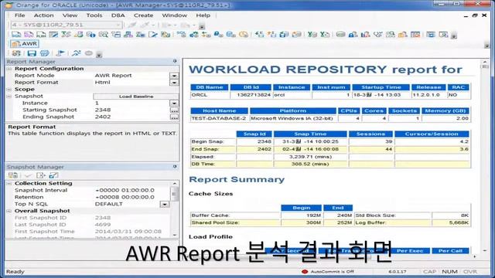Click the Starting Snapshot value 2348
The image size is (495, 278).
tap(103, 110)
